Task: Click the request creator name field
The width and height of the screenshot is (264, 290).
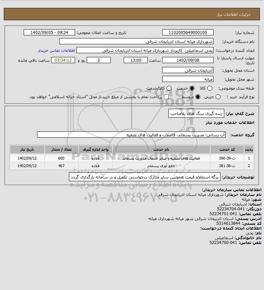Action: coord(145,50)
